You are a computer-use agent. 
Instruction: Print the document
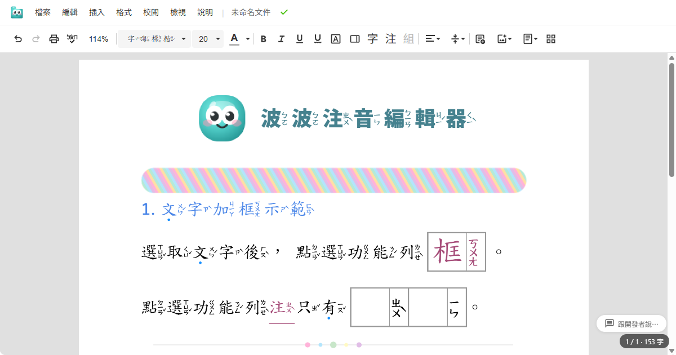pos(54,39)
